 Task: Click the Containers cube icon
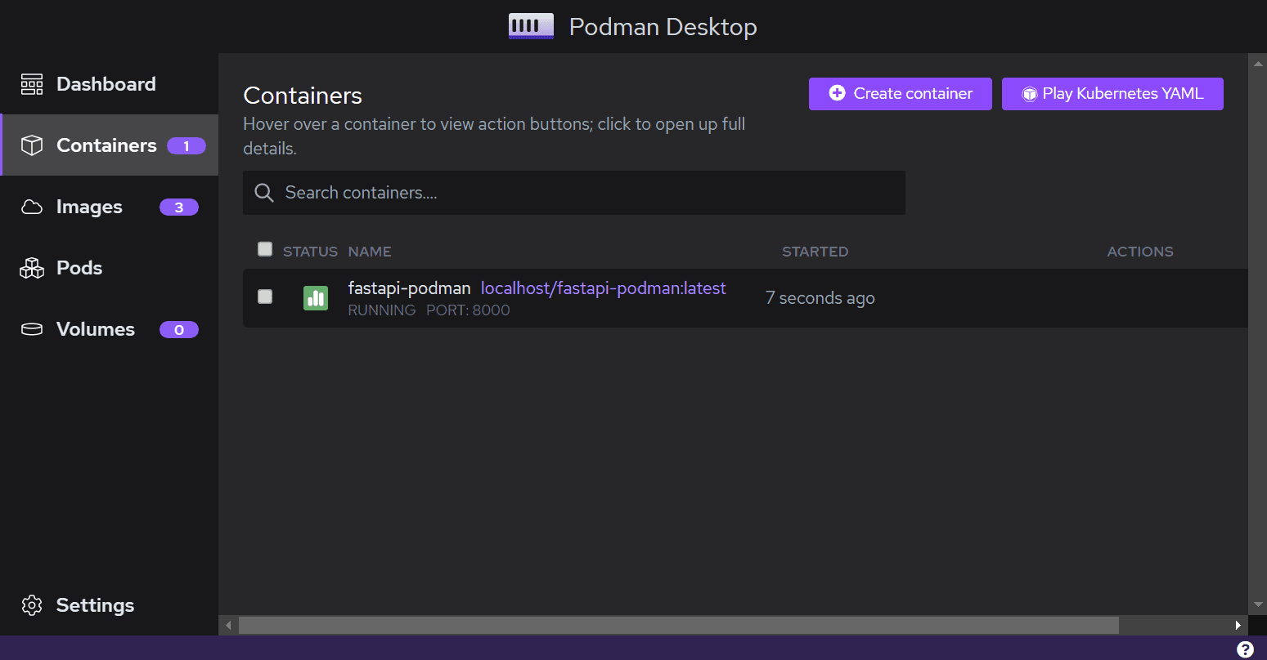point(32,145)
